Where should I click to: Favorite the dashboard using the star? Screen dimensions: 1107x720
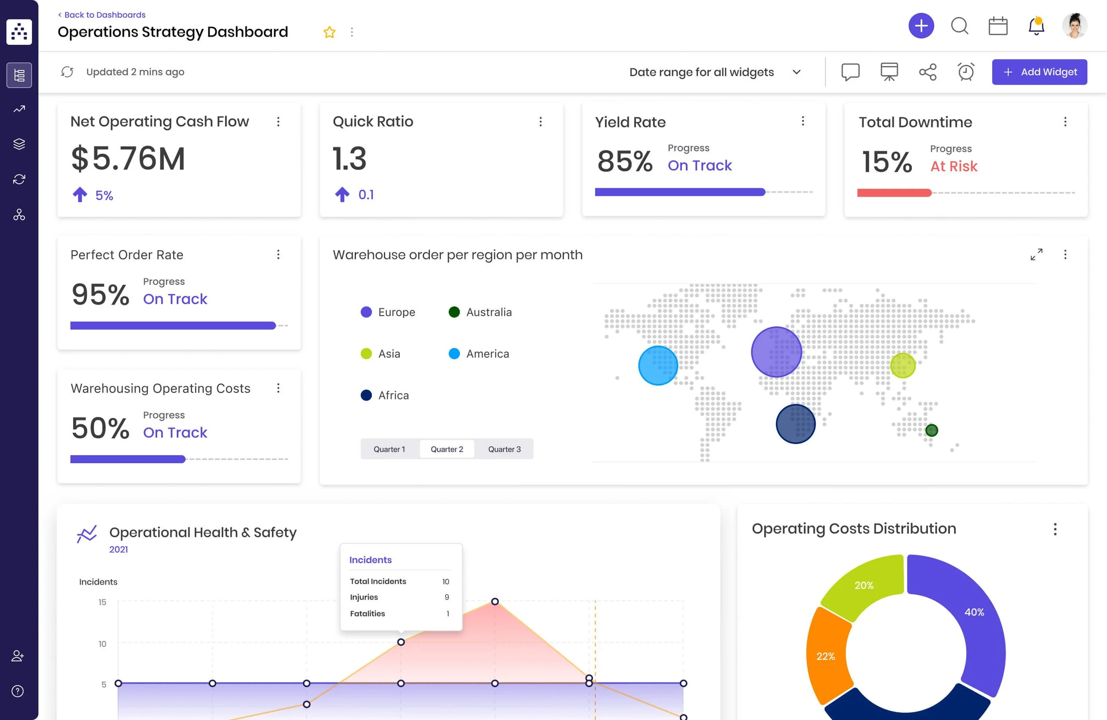[329, 32]
